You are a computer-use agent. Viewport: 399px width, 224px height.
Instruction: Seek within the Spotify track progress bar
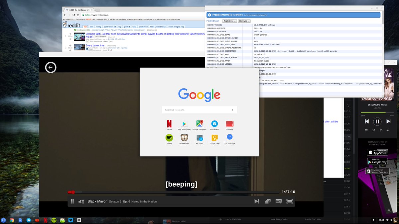point(377,112)
